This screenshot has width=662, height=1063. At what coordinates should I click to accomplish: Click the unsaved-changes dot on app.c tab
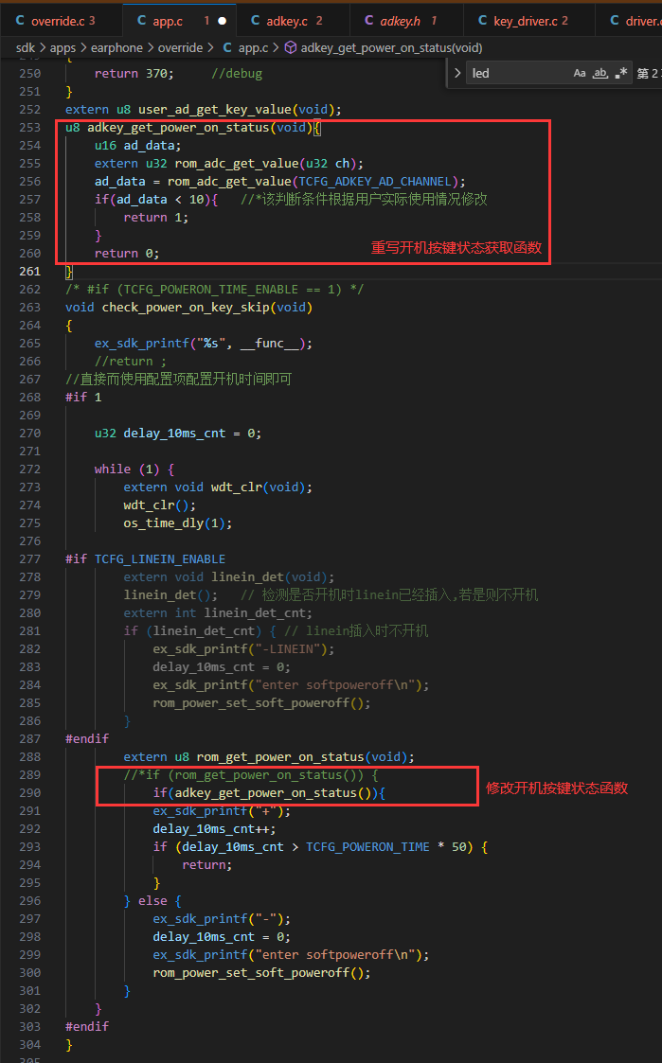222,21
